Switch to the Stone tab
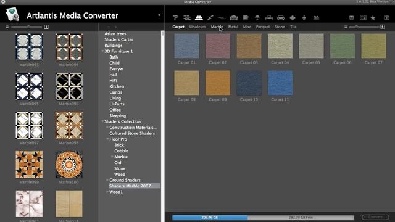The image size is (395, 222). pos(280,27)
